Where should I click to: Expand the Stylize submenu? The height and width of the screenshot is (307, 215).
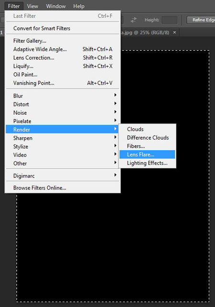point(63,146)
